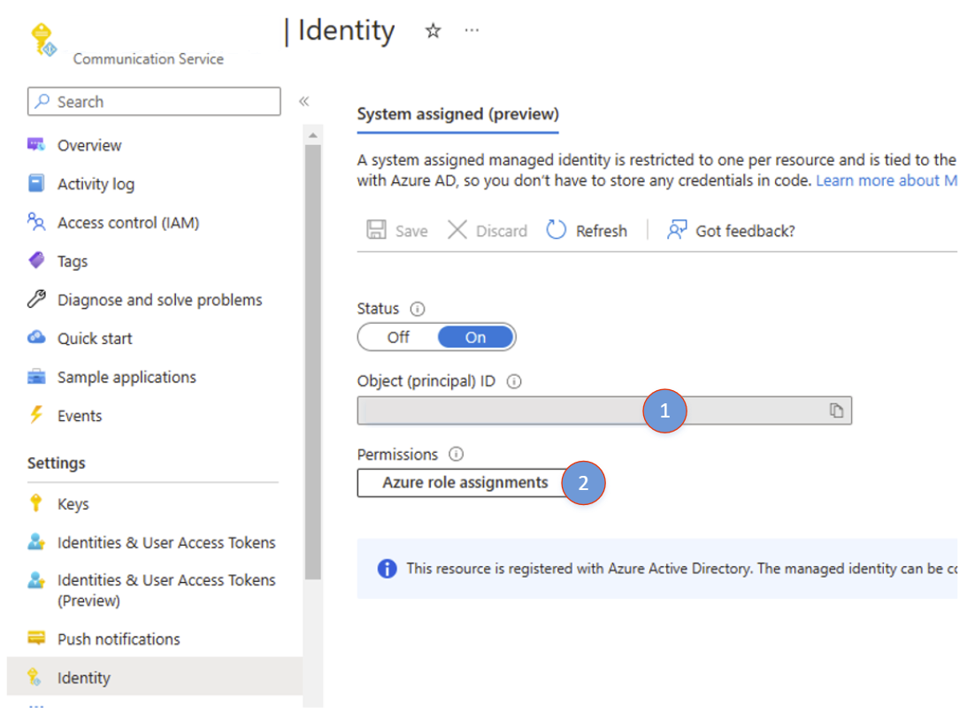The image size is (967, 720).
Task: Open Sample applications
Action: click(x=127, y=378)
